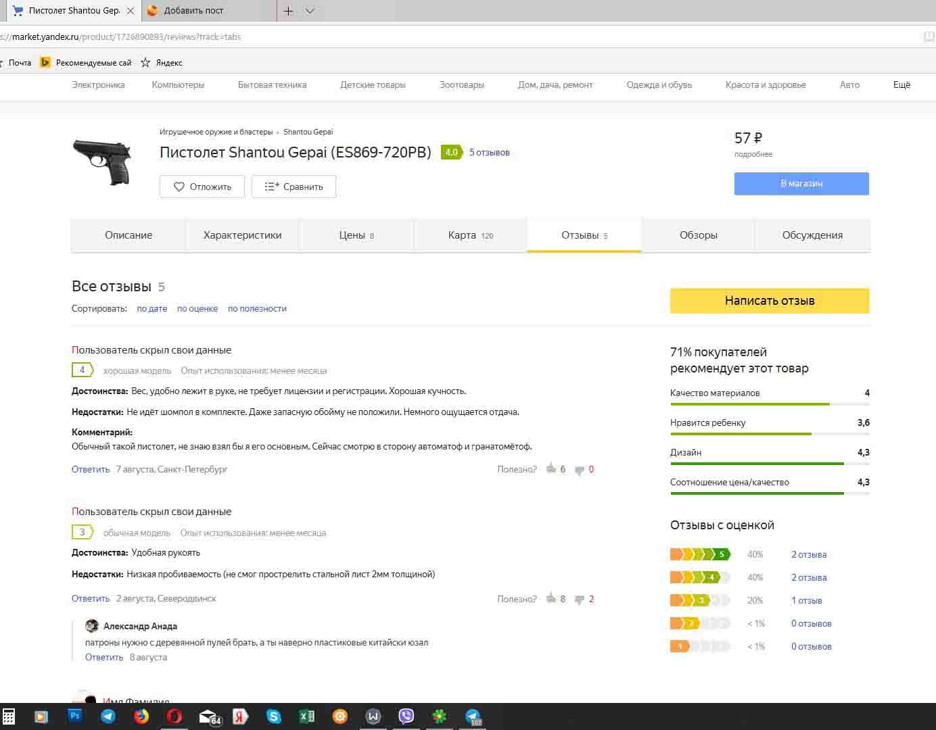Screen dimensions: 936x730
Task: Open Opera browser from the taskbar
Action: pyautogui.click(x=174, y=716)
